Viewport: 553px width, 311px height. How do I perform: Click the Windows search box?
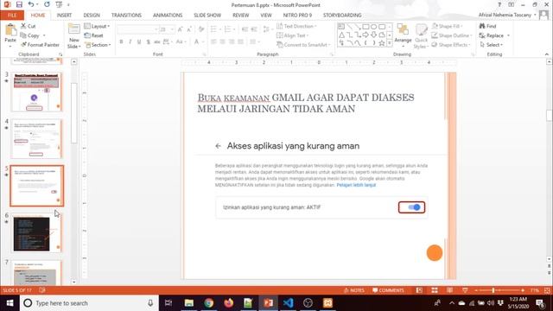click(x=88, y=303)
